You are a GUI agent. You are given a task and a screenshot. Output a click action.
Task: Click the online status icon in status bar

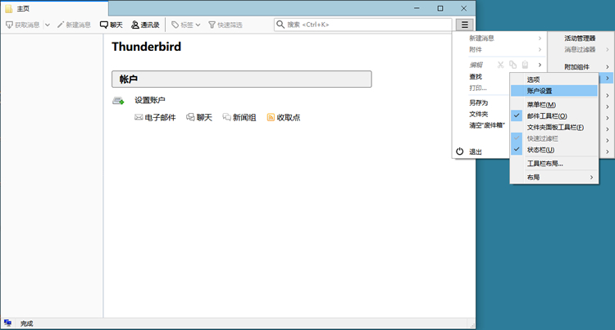click(x=7, y=323)
